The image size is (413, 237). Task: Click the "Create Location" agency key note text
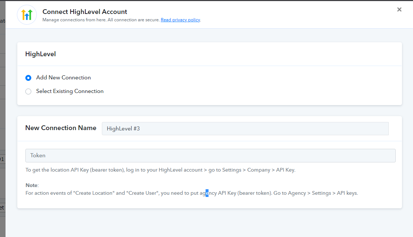pyautogui.click(x=192, y=193)
